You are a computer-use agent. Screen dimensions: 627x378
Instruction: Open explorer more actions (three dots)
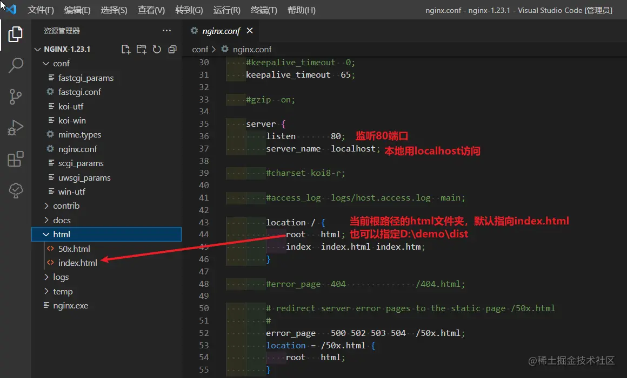click(166, 31)
